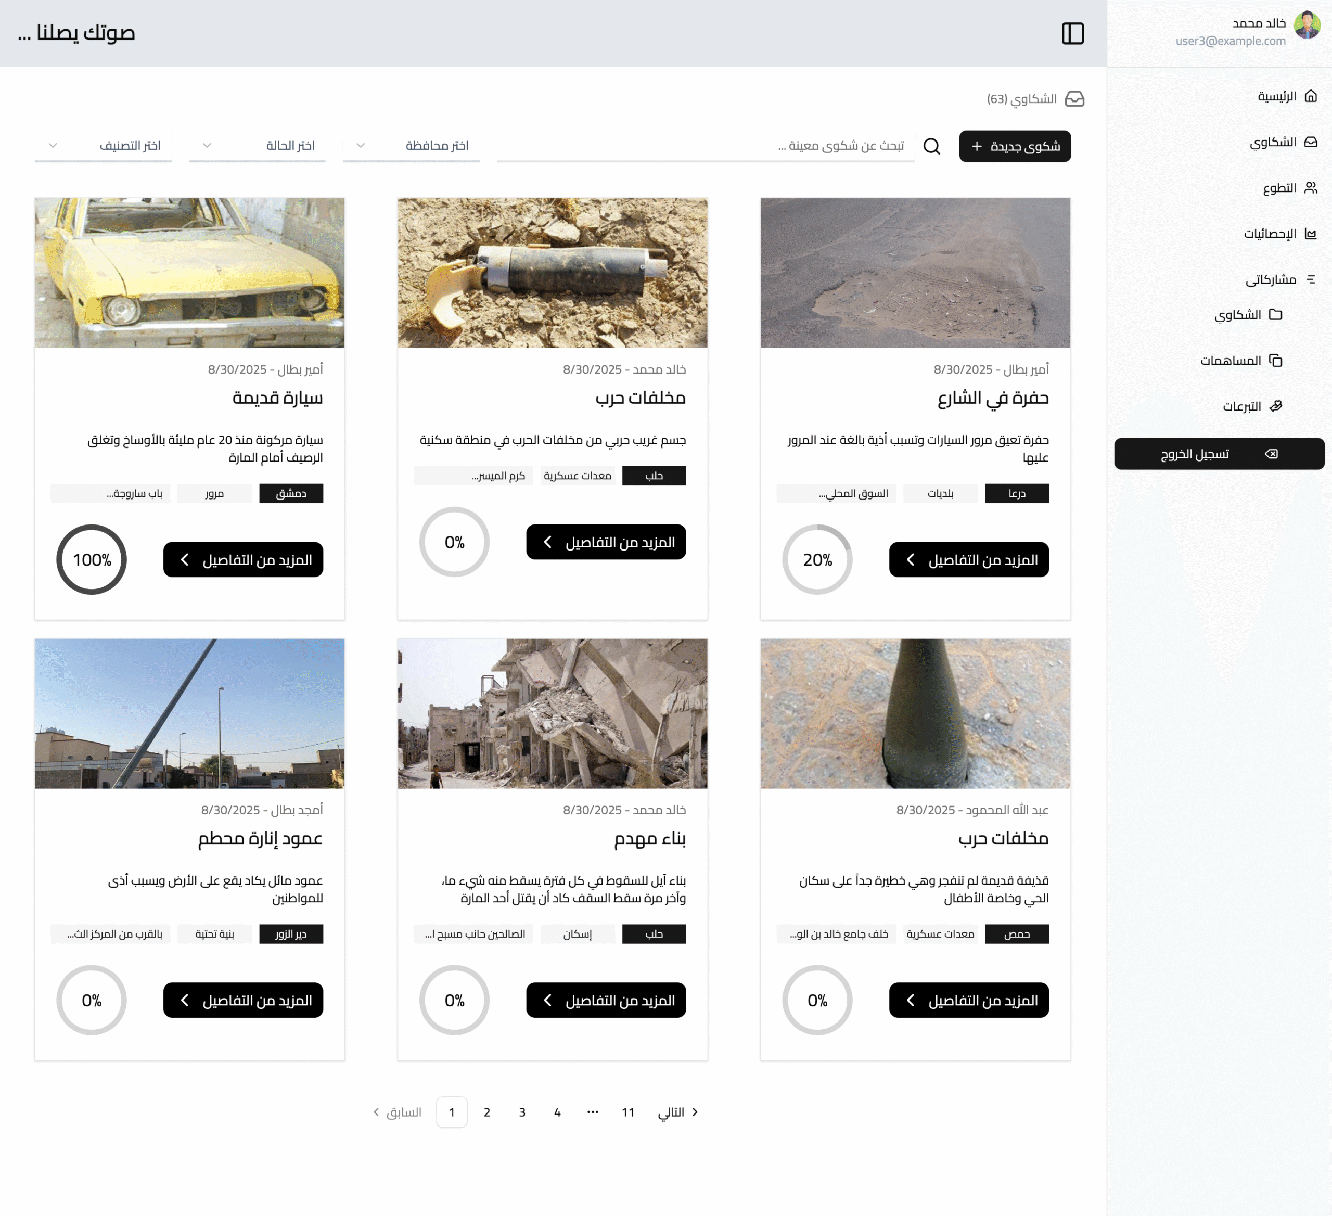The width and height of the screenshot is (1332, 1216).
Task: Open the yellow car thumbnail image
Action: click(x=189, y=273)
